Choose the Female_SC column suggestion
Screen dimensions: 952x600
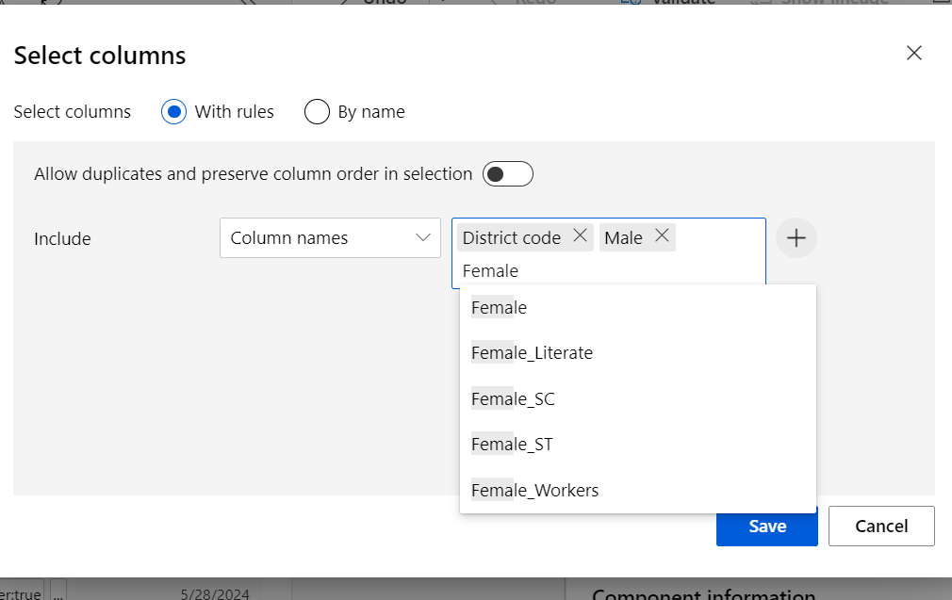[514, 399]
